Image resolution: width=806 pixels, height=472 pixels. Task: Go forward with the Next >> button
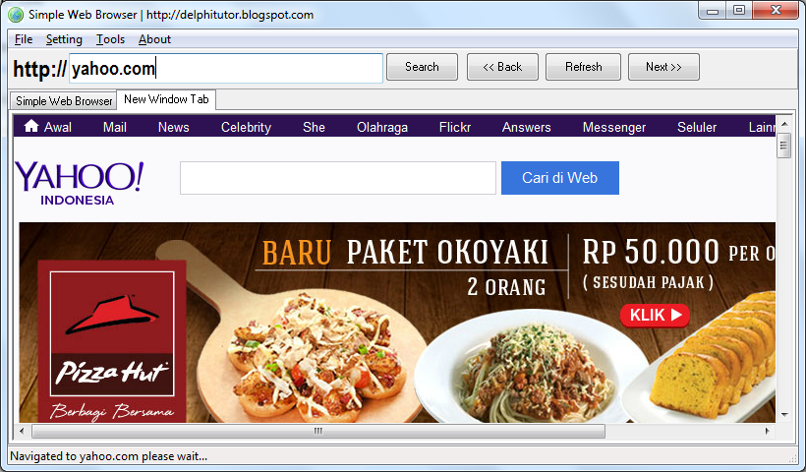[x=663, y=67]
